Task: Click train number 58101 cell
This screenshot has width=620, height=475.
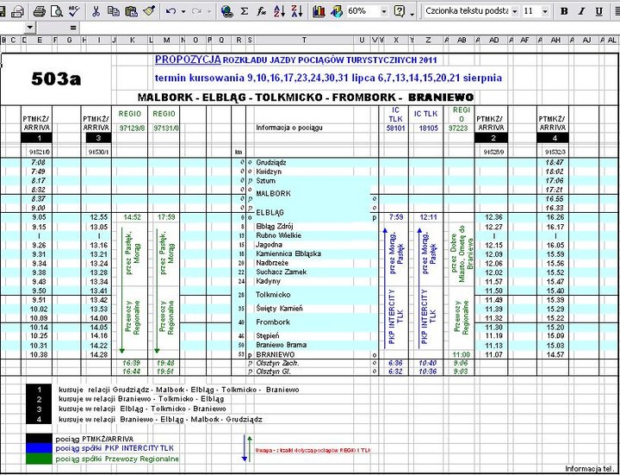Action: click(396, 128)
